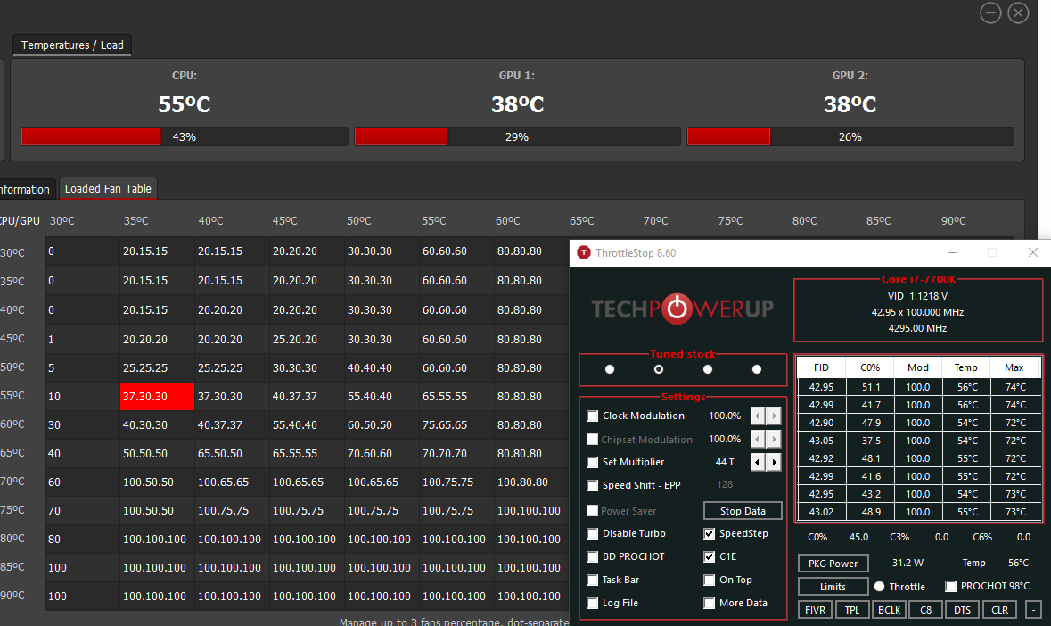Click the 44 T multiplier value
The height and width of the screenshot is (626, 1051).
(725, 462)
